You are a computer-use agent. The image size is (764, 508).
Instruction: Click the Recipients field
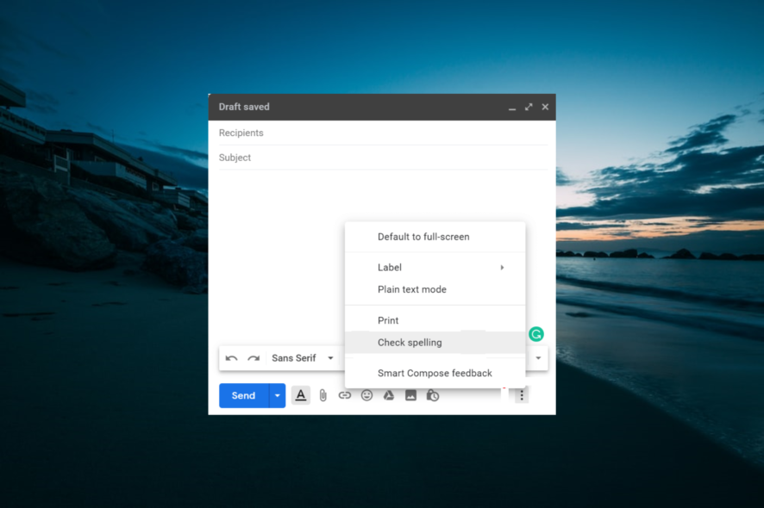coord(383,133)
